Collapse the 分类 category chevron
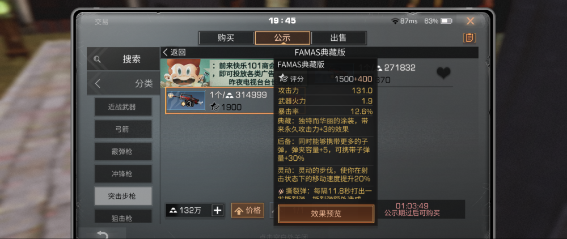The height and width of the screenshot is (239, 567). [x=97, y=83]
